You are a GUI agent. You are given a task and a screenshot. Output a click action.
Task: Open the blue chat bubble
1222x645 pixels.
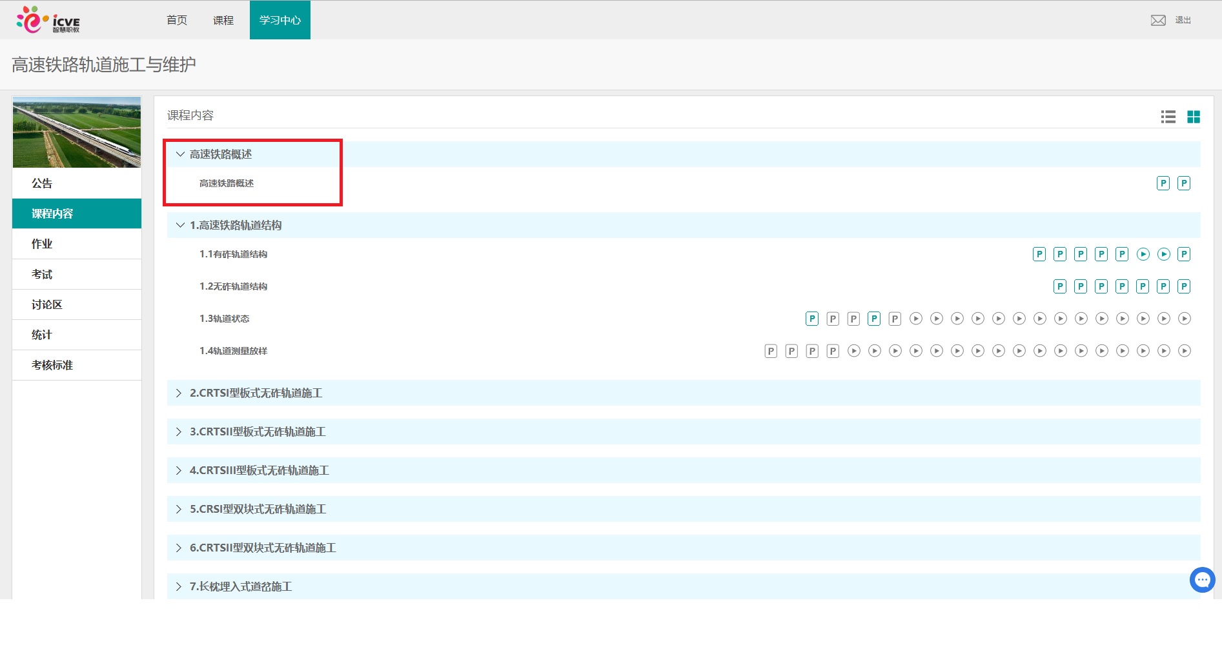tap(1203, 580)
